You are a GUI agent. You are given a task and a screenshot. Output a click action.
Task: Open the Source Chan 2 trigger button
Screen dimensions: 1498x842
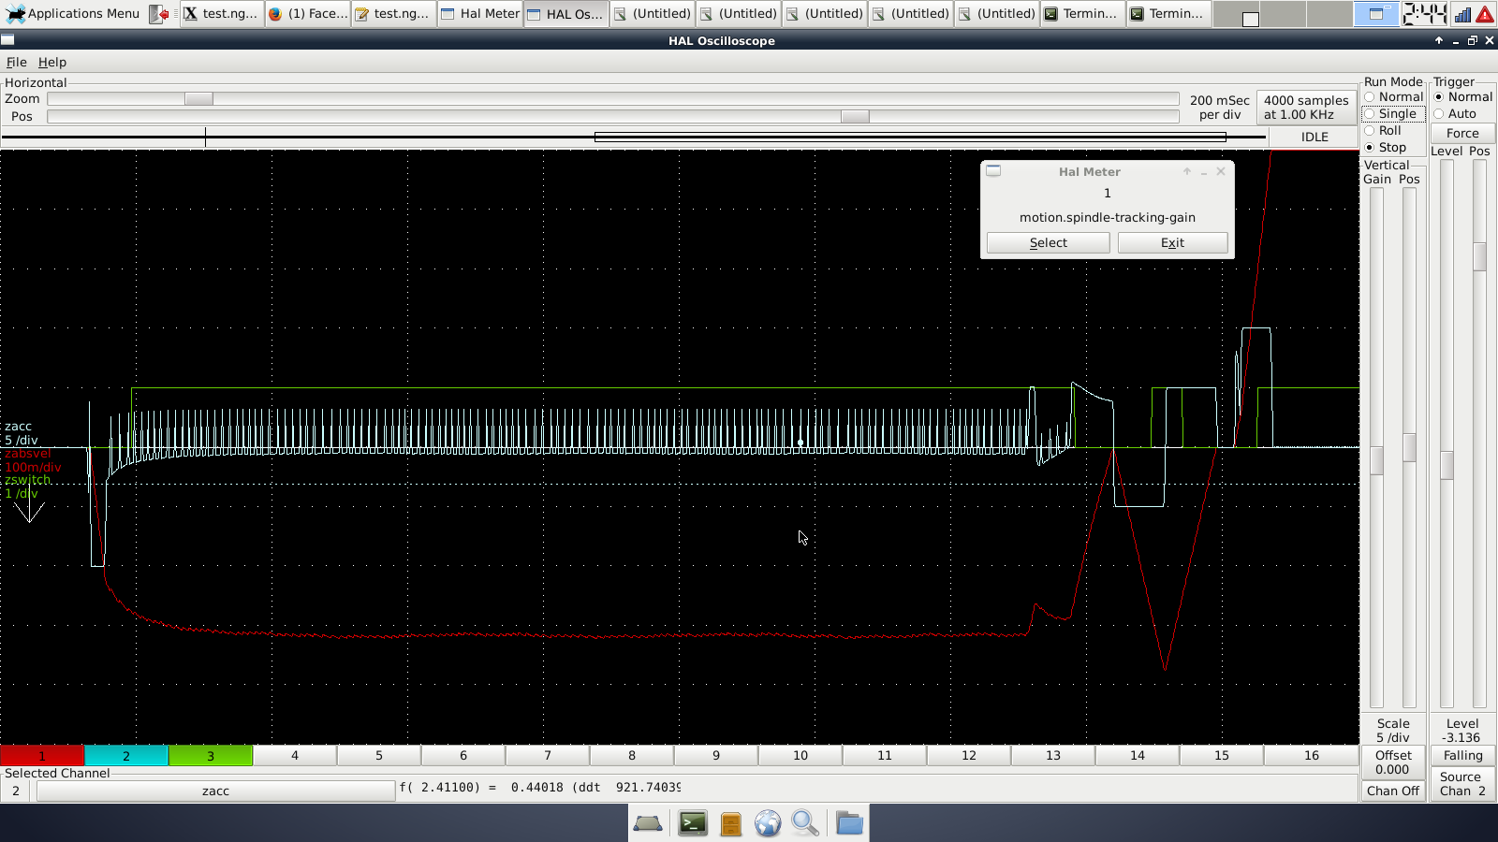click(1462, 784)
